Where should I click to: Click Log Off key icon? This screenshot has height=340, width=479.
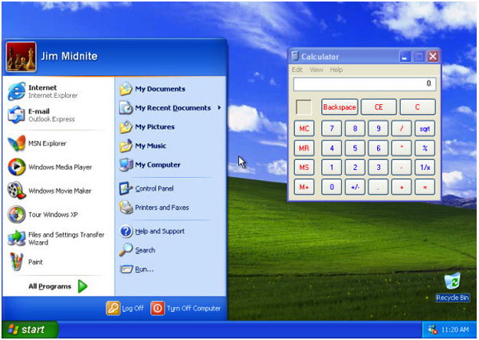click(113, 309)
